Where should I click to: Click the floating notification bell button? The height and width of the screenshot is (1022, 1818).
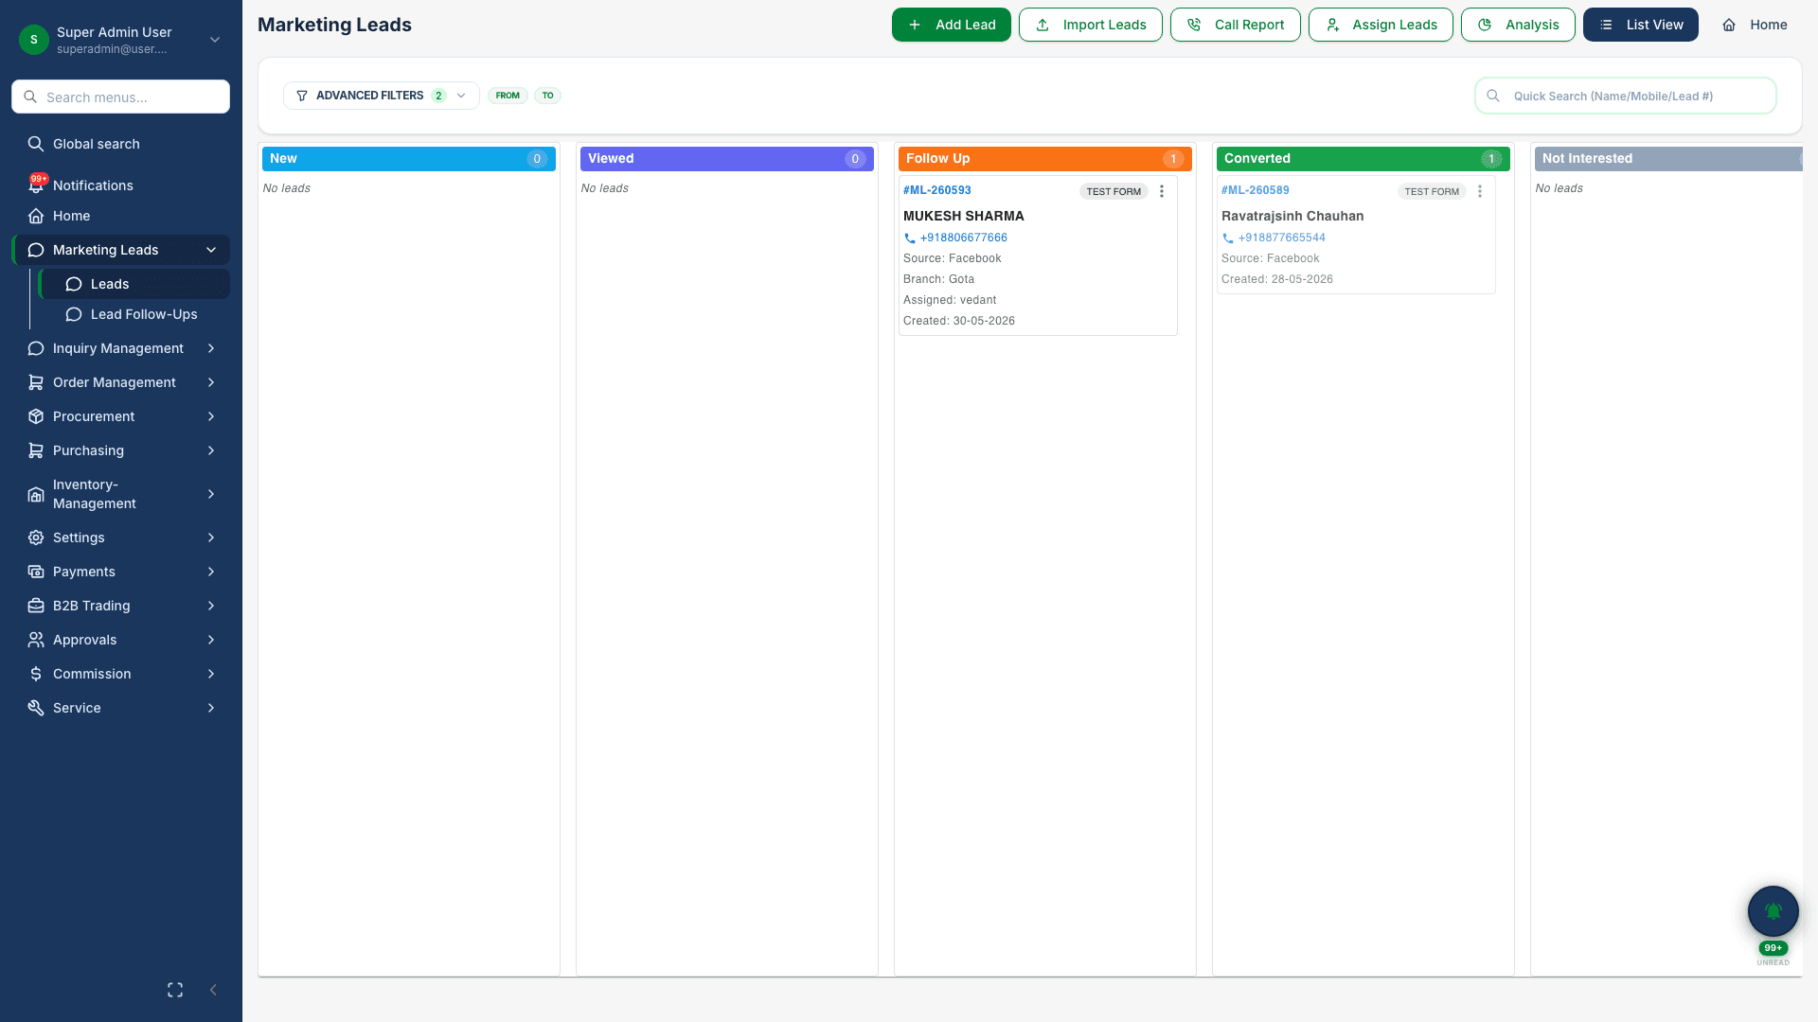pos(1773,911)
